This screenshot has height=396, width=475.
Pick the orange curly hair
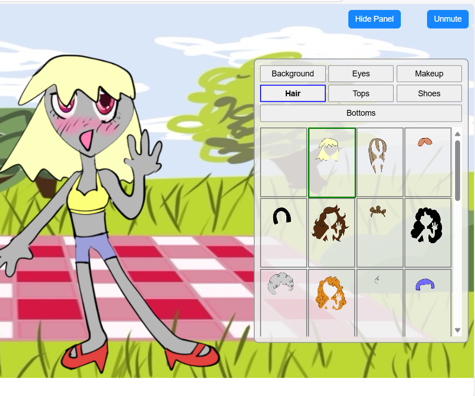click(332, 303)
